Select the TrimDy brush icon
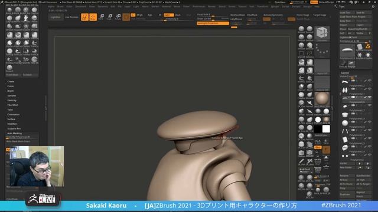The image size is (378, 212). click(9, 52)
